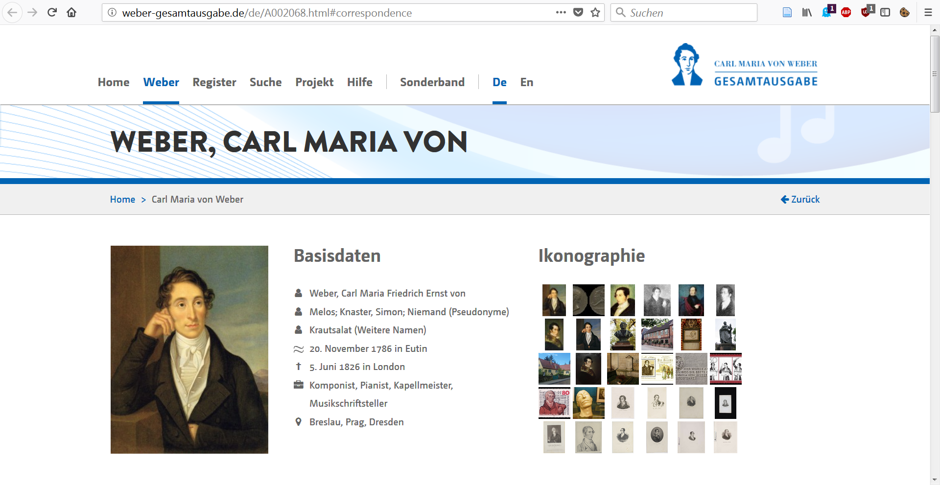
Task: Click the places text 'Breslau, Prag, Dresden'
Action: coord(356,422)
